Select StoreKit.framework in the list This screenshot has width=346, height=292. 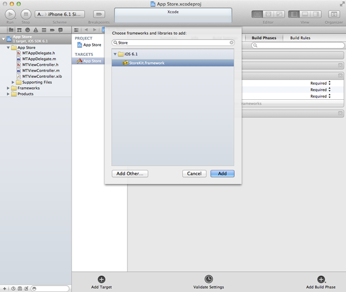173,63
